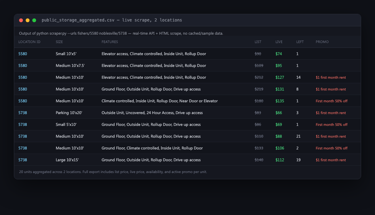The height and width of the screenshot is (215, 375).
Task: Click '$1 first month rent' promo in $127 row
Action: (331, 77)
